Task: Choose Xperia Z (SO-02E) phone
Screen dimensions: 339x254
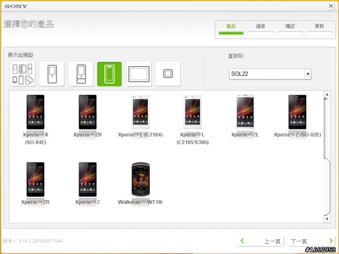Action: (x=297, y=116)
